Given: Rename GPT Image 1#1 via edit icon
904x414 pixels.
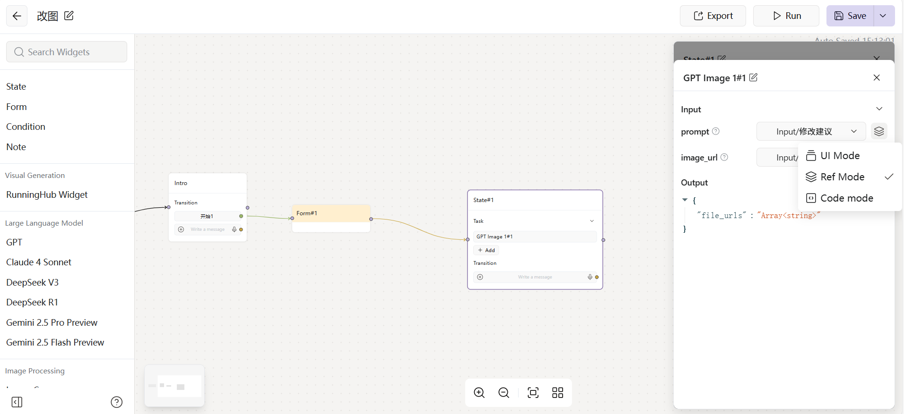Looking at the screenshot, I should click(x=753, y=77).
